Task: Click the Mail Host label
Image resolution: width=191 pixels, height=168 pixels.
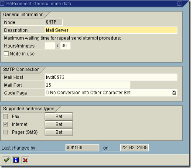Action: coord(14,77)
